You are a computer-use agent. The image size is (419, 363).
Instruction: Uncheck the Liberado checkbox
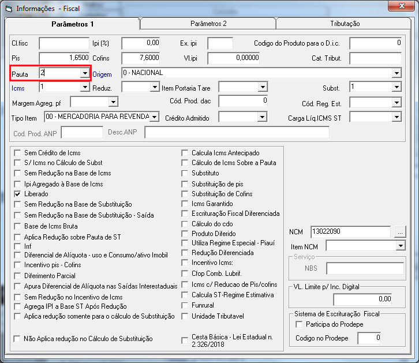pos(18,194)
